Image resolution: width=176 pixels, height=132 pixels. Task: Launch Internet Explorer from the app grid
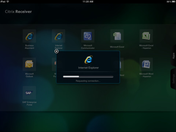(59, 36)
